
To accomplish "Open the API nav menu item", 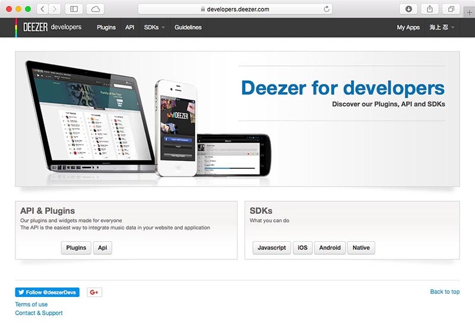I will click(129, 27).
